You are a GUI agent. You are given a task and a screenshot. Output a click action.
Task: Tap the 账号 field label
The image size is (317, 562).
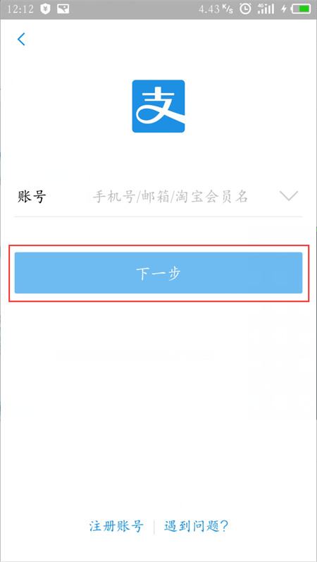[32, 197]
